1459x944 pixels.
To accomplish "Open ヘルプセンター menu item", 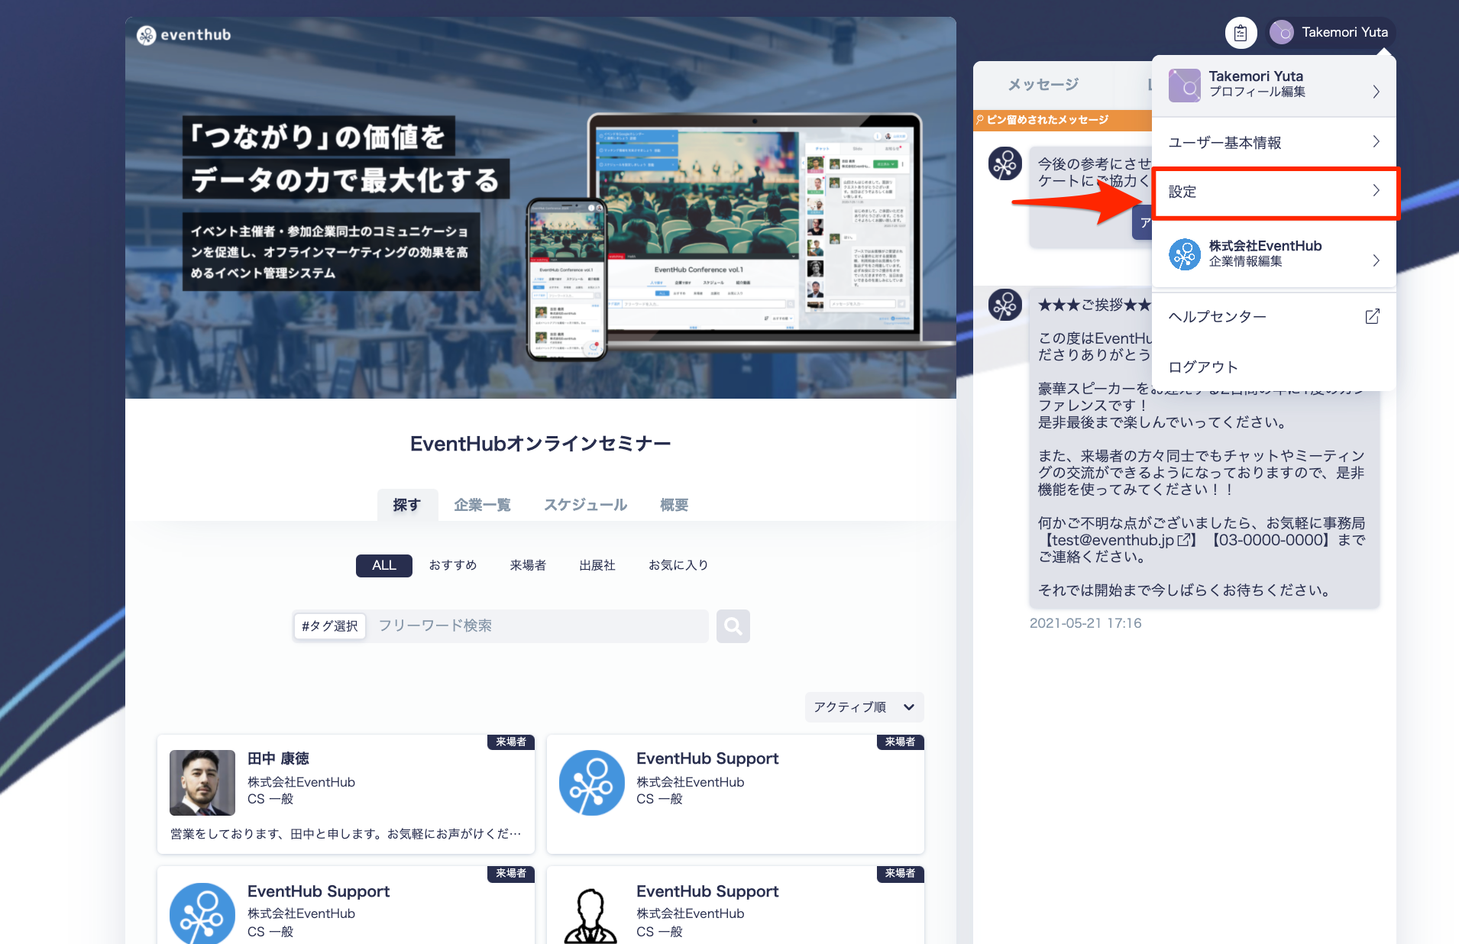I will coord(1273,316).
